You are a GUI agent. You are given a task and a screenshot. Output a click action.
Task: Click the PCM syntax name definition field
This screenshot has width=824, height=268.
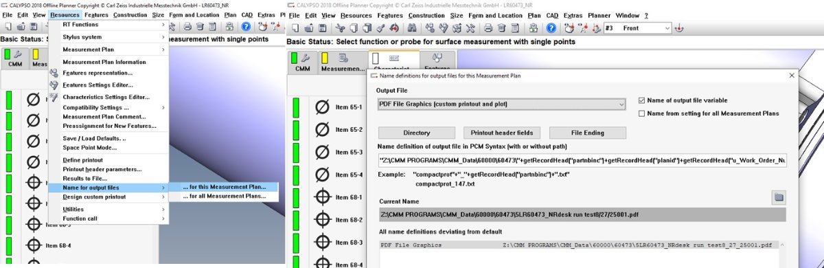click(x=582, y=160)
